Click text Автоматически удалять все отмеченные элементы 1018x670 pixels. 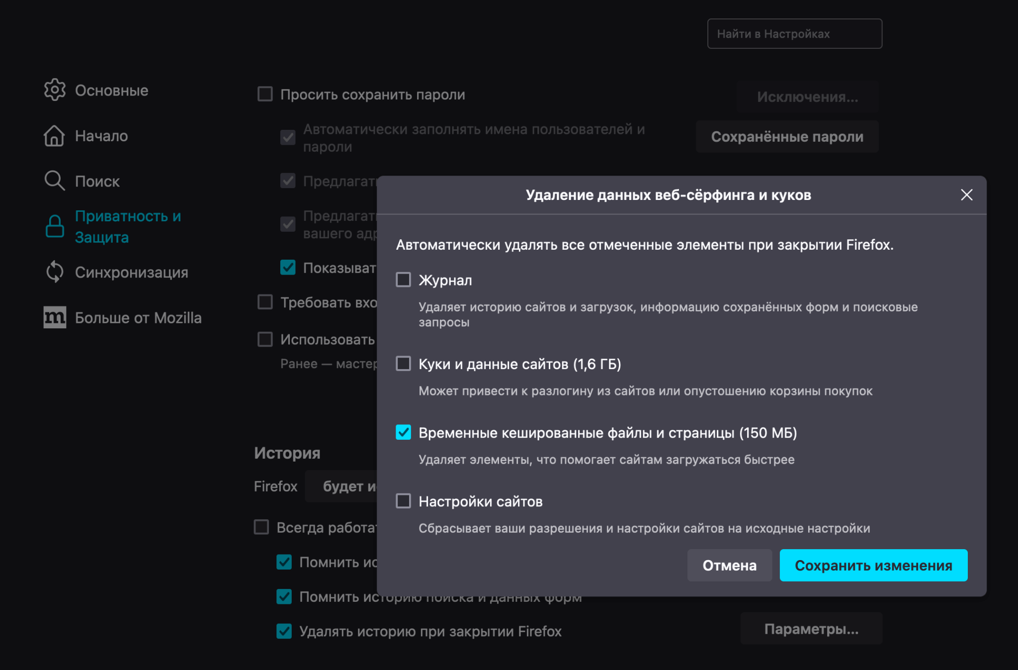[645, 245]
